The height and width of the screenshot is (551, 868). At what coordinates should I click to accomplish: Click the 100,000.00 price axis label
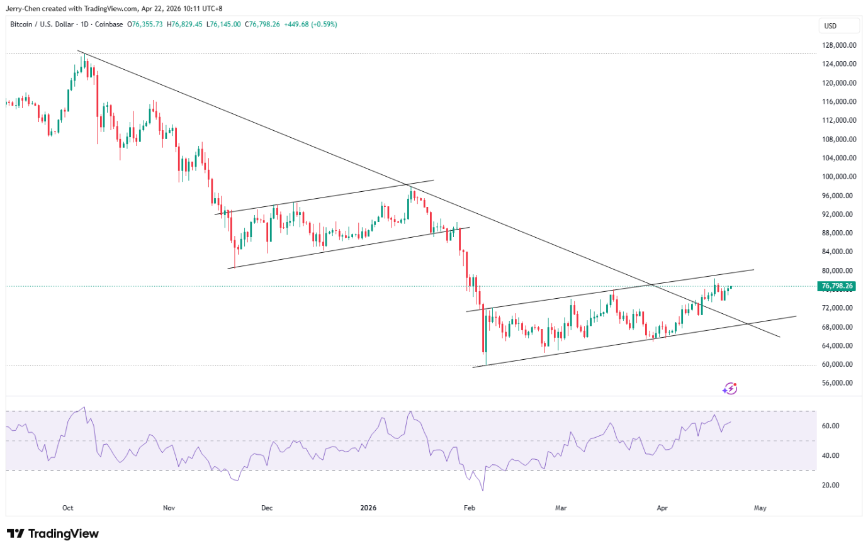[838, 177]
